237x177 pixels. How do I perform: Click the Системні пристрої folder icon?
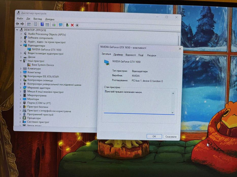click(x=24, y=122)
